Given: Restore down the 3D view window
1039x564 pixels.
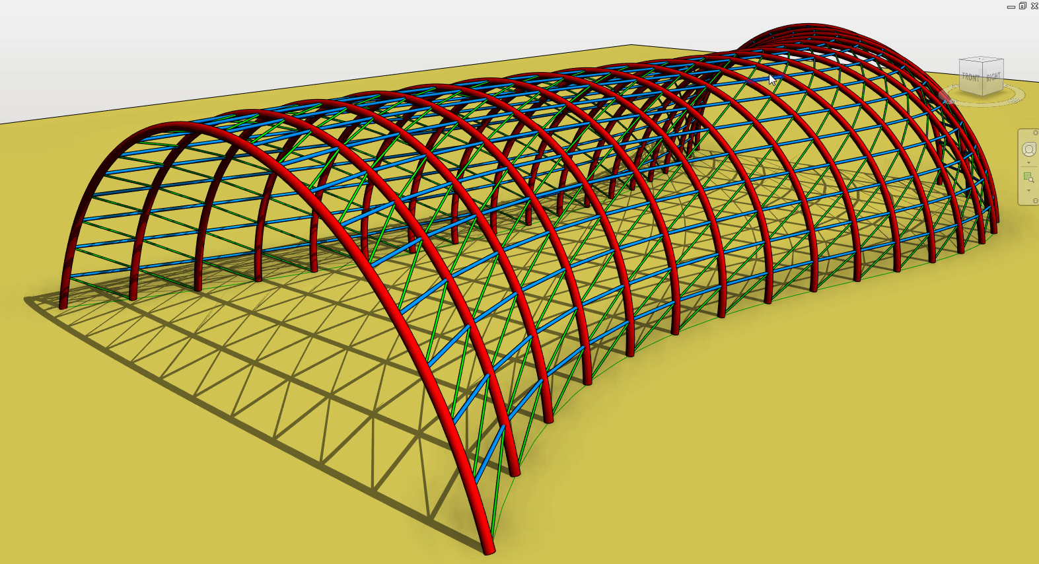Looking at the screenshot, I should (x=1022, y=6).
